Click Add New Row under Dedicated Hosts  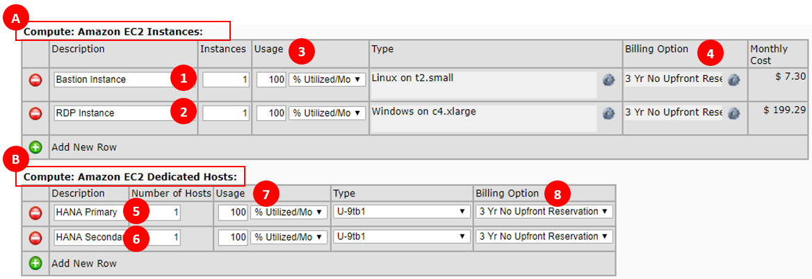tap(84, 264)
